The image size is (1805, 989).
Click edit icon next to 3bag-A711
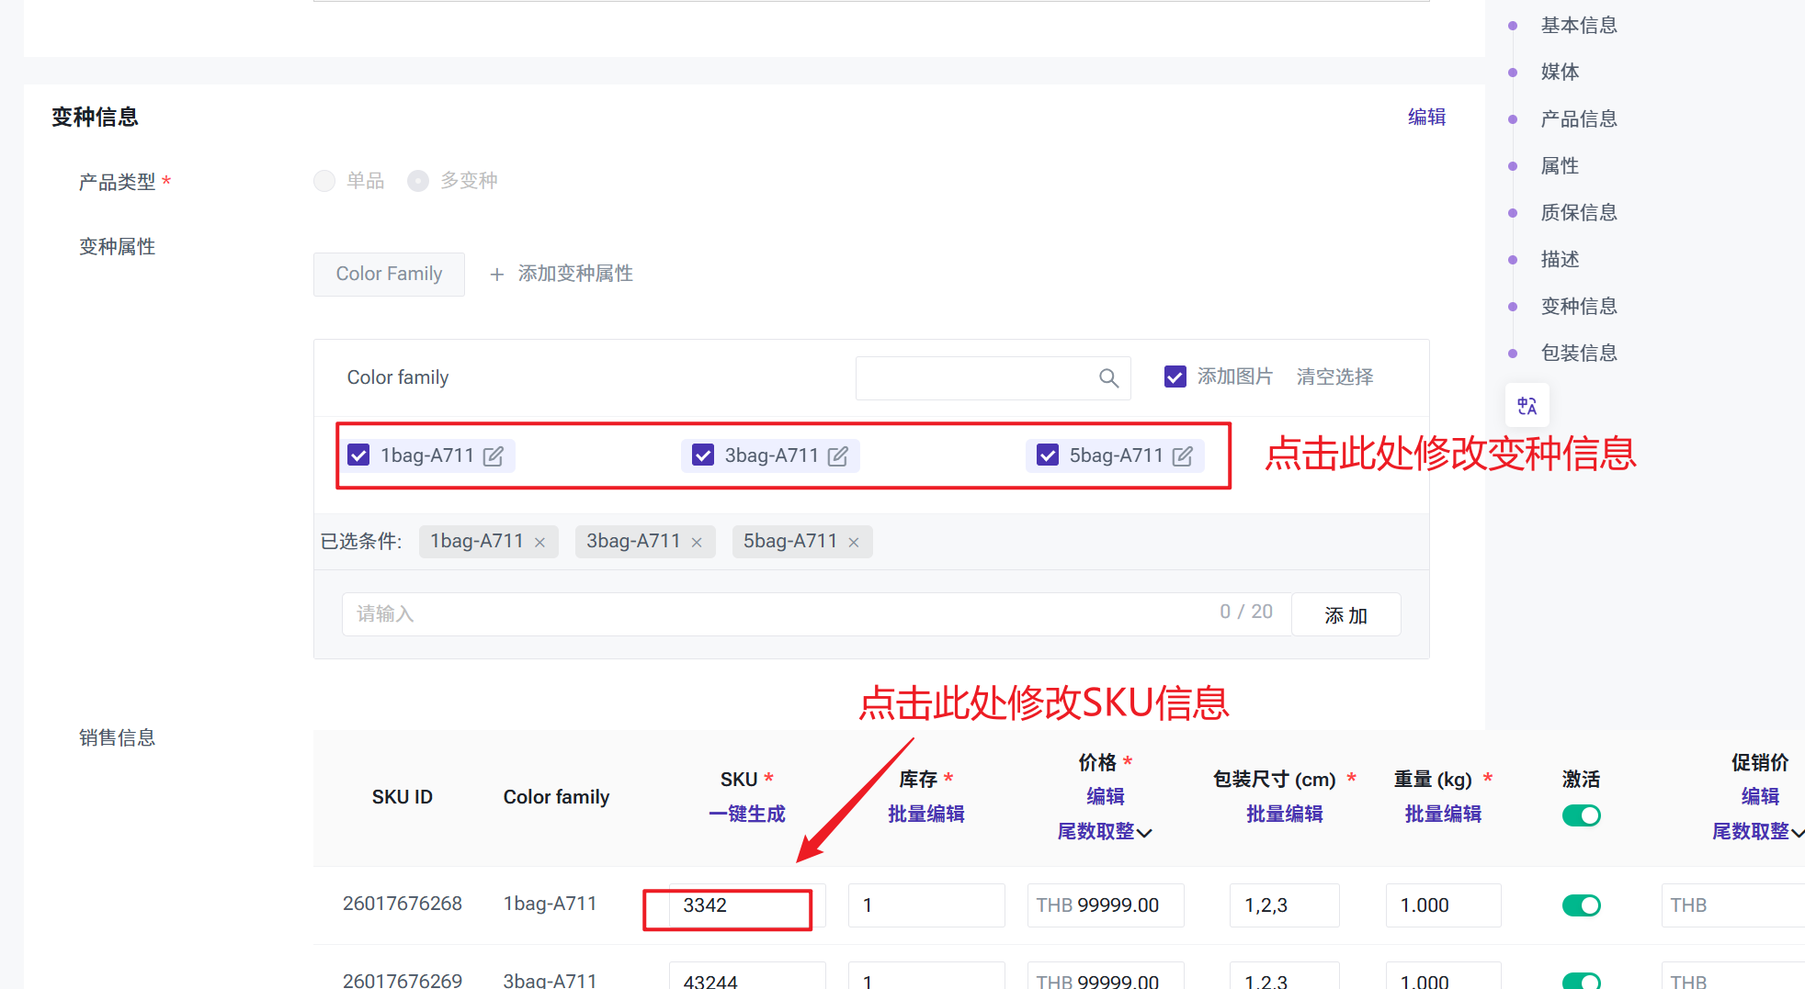[x=837, y=456]
